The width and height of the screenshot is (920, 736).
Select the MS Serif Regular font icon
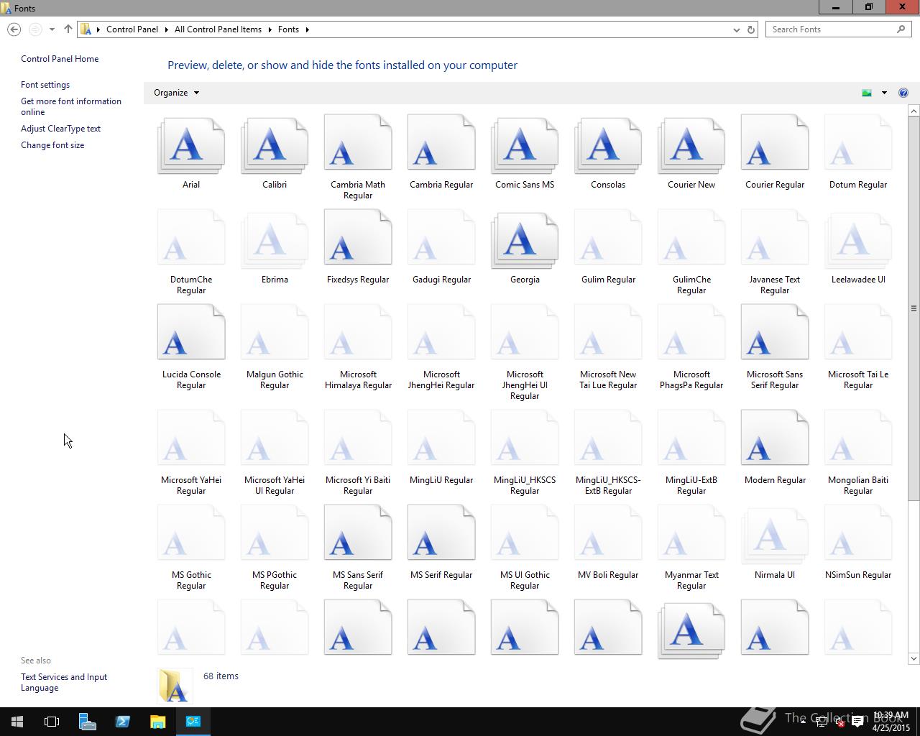441,533
